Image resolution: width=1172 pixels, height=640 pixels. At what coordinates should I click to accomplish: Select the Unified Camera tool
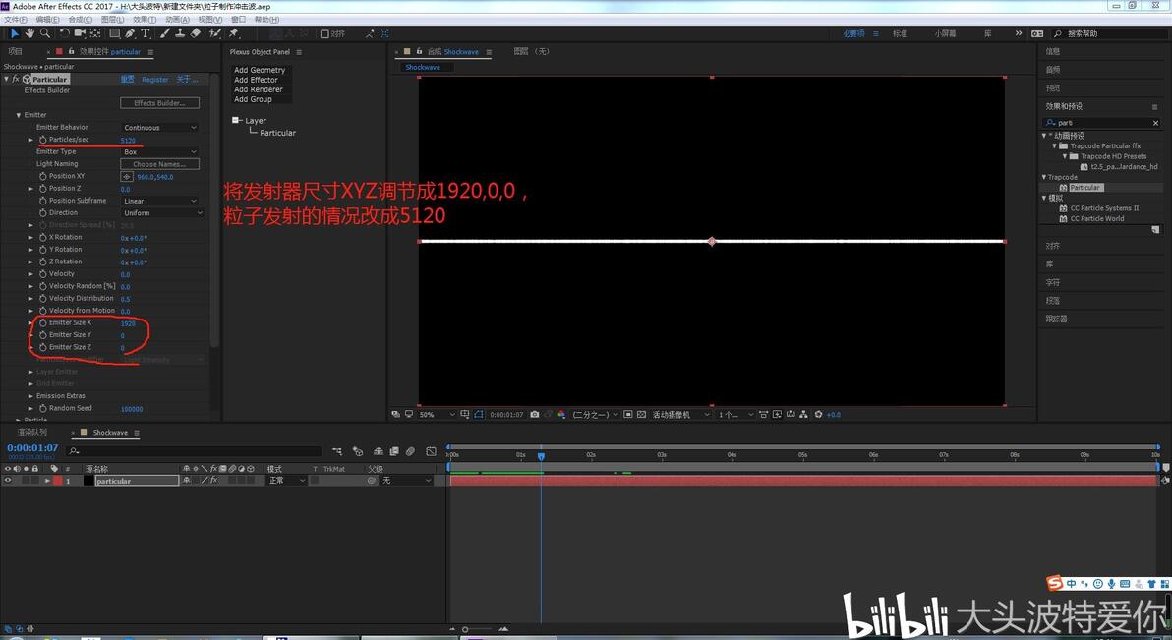coord(80,33)
